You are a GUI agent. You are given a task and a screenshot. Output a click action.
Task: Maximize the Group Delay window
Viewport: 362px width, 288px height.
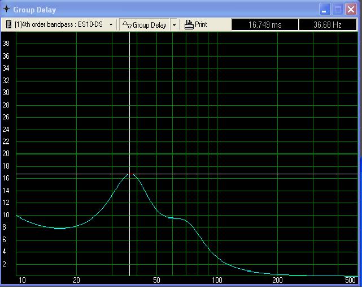tap(338, 9)
